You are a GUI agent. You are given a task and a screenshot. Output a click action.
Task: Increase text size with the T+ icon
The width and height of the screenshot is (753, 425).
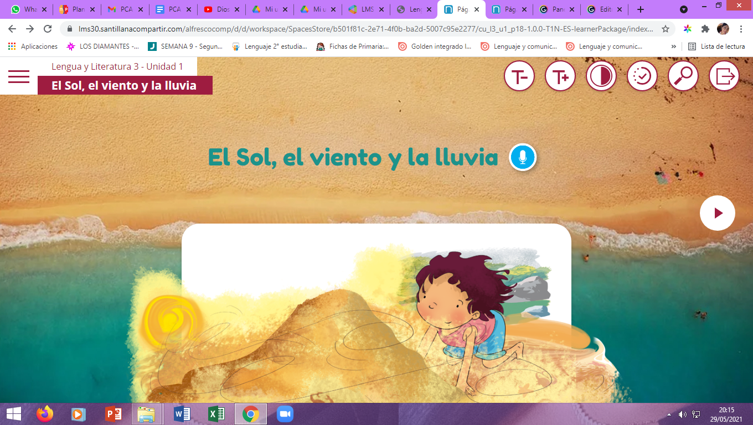[560, 76]
